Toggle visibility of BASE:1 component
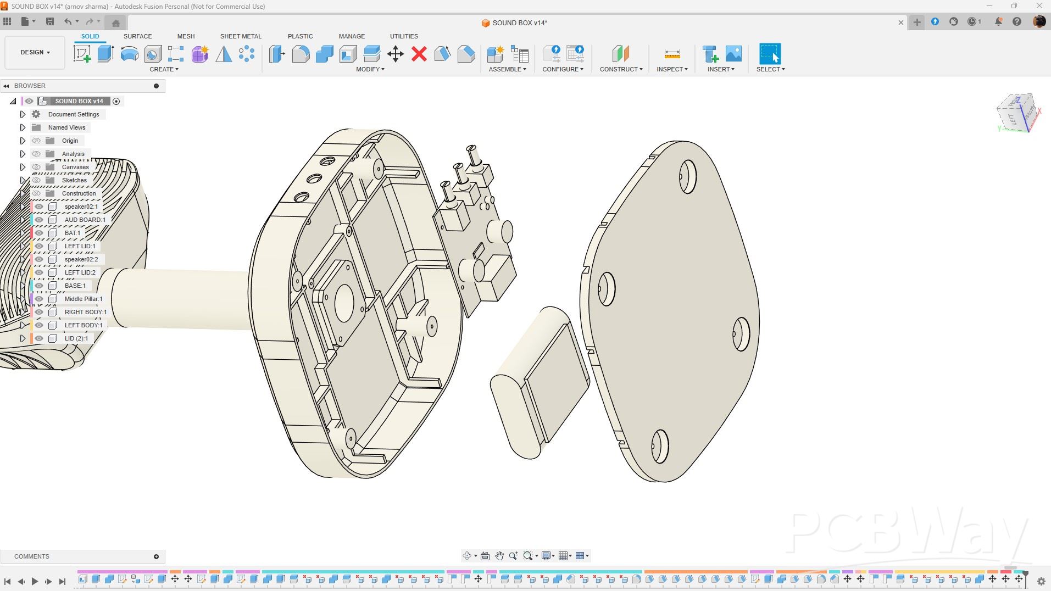The width and height of the screenshot is (1051, 591). click(x=39, y=286)
